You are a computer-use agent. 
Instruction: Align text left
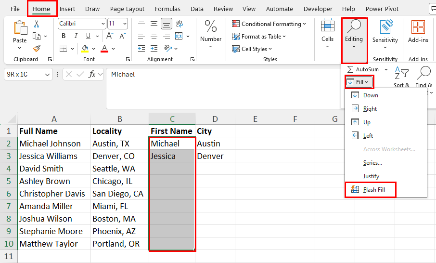pyautogui.click(x=141, y=36)
